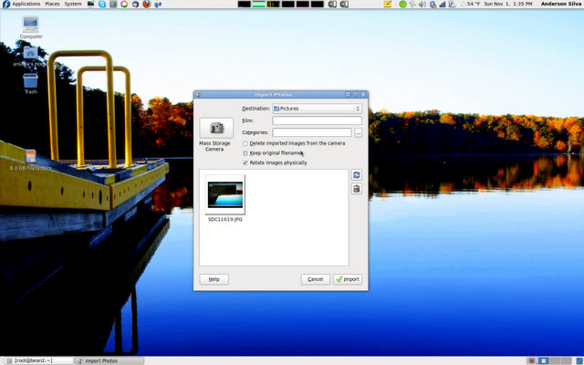
Task: Select the SDC11619.JPG photo thumbnail
Action: (225, 193)
